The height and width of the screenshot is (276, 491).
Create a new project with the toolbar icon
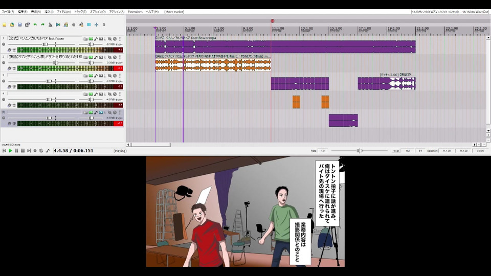[x=5, y=25]
